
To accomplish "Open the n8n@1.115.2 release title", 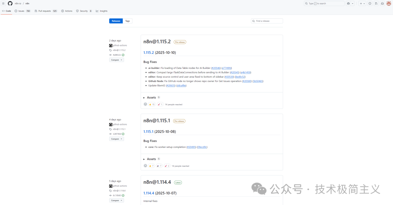I will (157, 42).
